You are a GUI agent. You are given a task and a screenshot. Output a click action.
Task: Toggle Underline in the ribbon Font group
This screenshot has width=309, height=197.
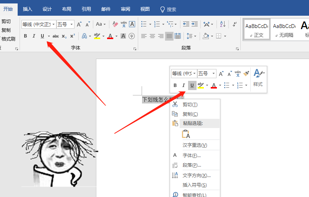click(42, 36)
